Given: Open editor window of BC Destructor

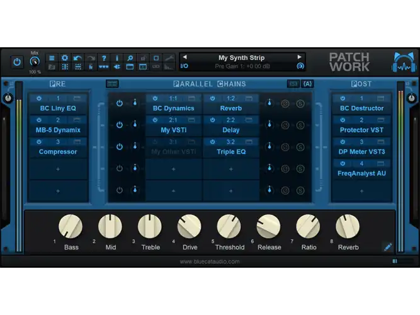Looking at the screenshot, I should 380,98.
